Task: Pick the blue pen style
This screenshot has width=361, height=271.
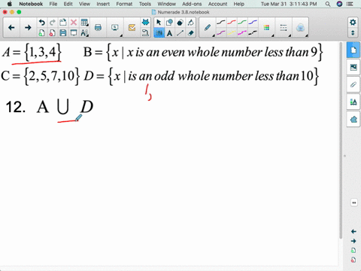Action: [253, 23]
